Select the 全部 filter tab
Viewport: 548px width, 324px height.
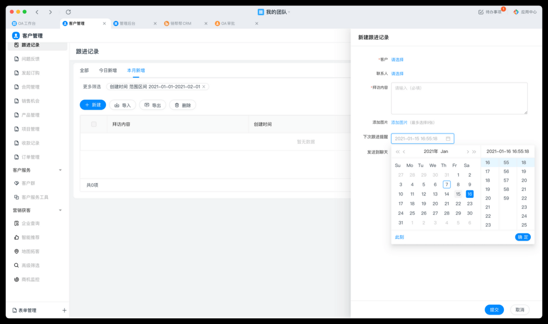click(84, 70)
